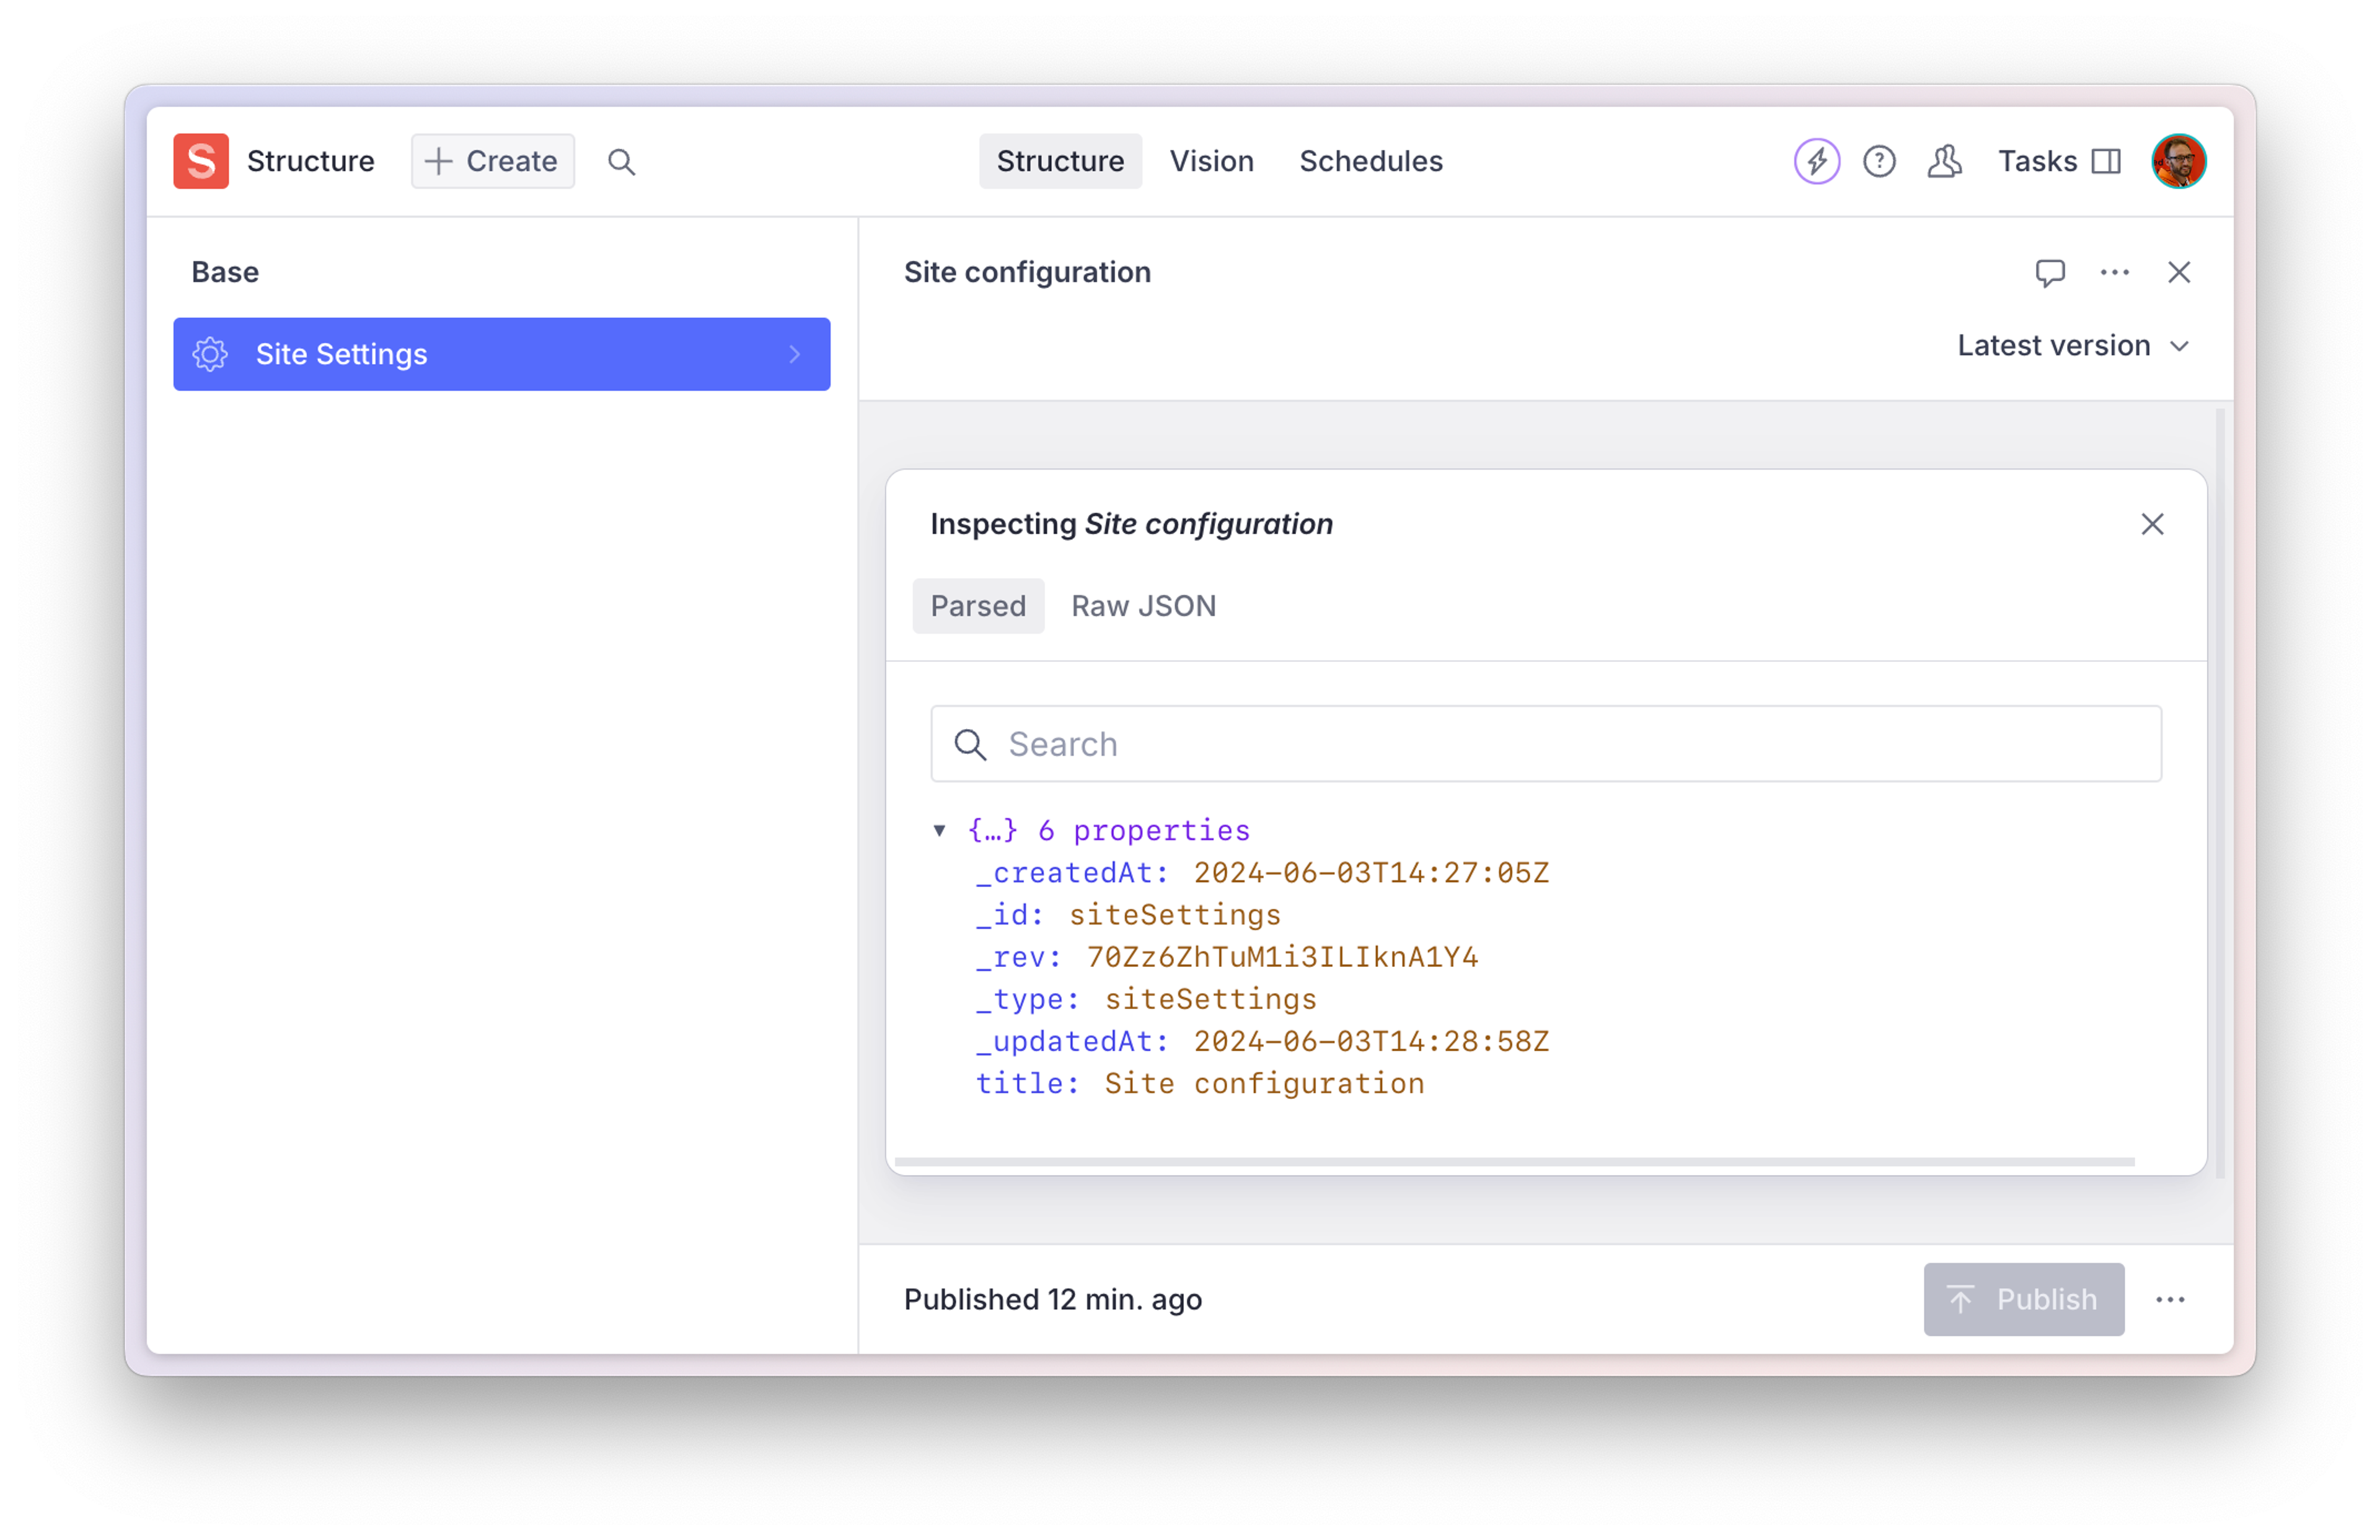
Task: Click the inspector horizontal scrollbar
Action: (1514, 1162)
